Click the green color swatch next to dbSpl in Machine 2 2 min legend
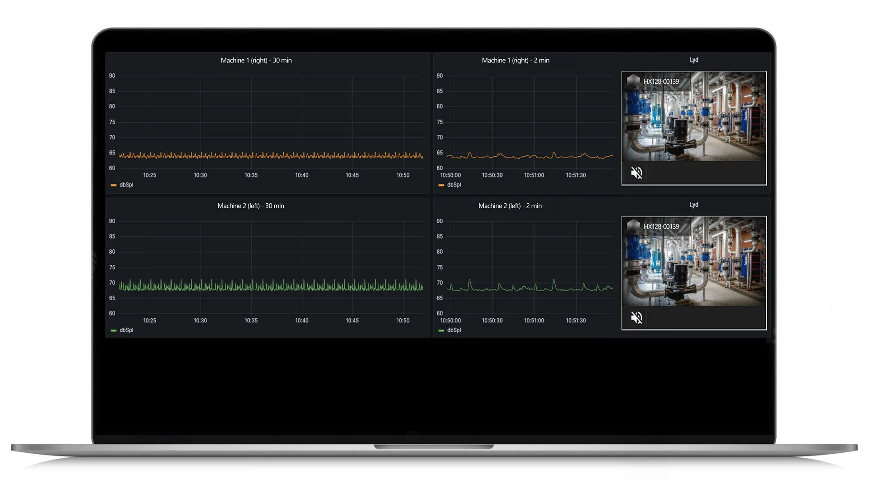 [x=441, y=330]
